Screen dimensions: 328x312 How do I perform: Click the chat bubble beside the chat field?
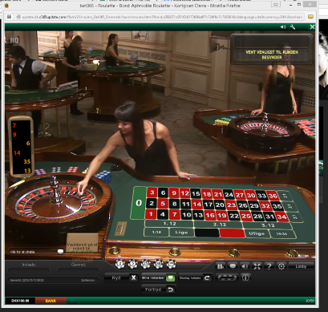pyautogui.click(x=61, y=252)
